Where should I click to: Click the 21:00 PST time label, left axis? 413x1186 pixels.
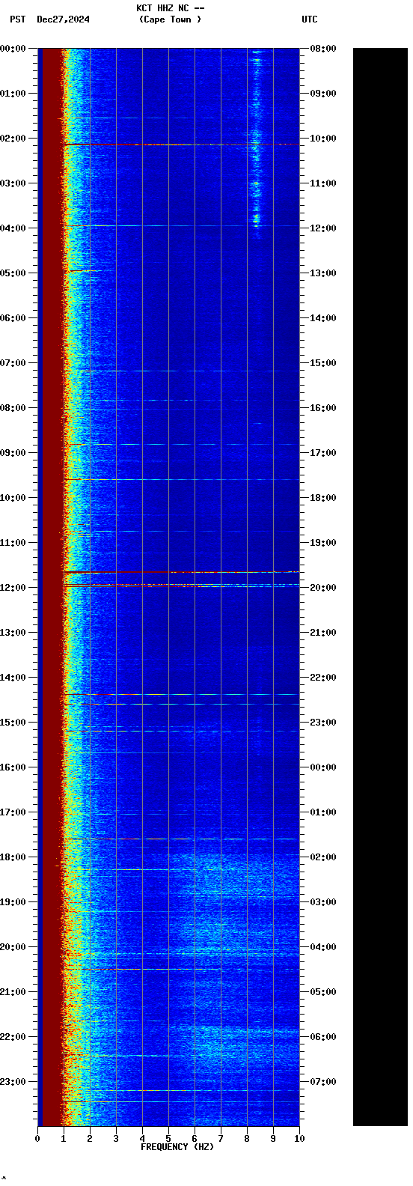point(13,992)
